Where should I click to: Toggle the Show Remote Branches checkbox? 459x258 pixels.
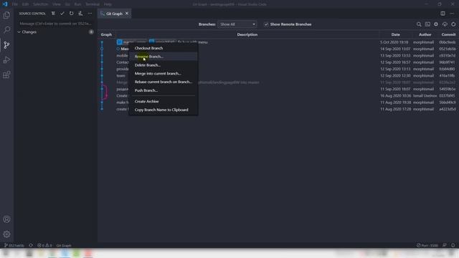click(266, 24)
